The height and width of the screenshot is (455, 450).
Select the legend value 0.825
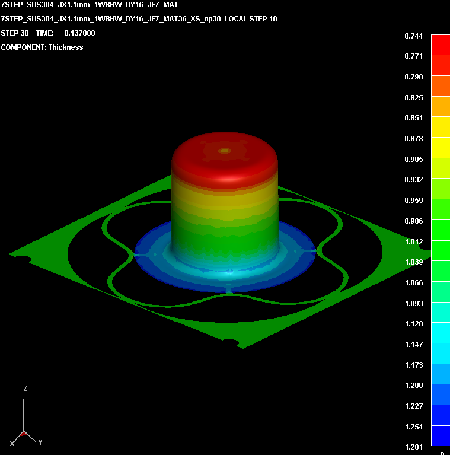tap(414, 97)
